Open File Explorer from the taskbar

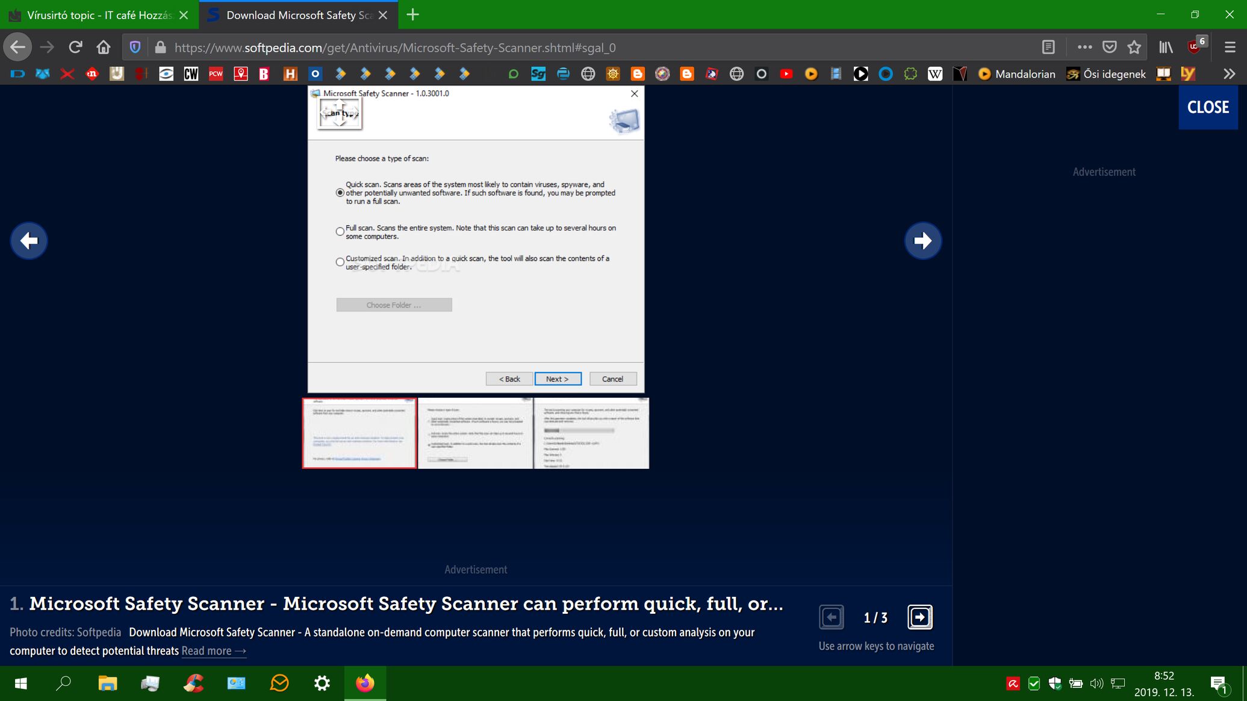pos(107,683)
